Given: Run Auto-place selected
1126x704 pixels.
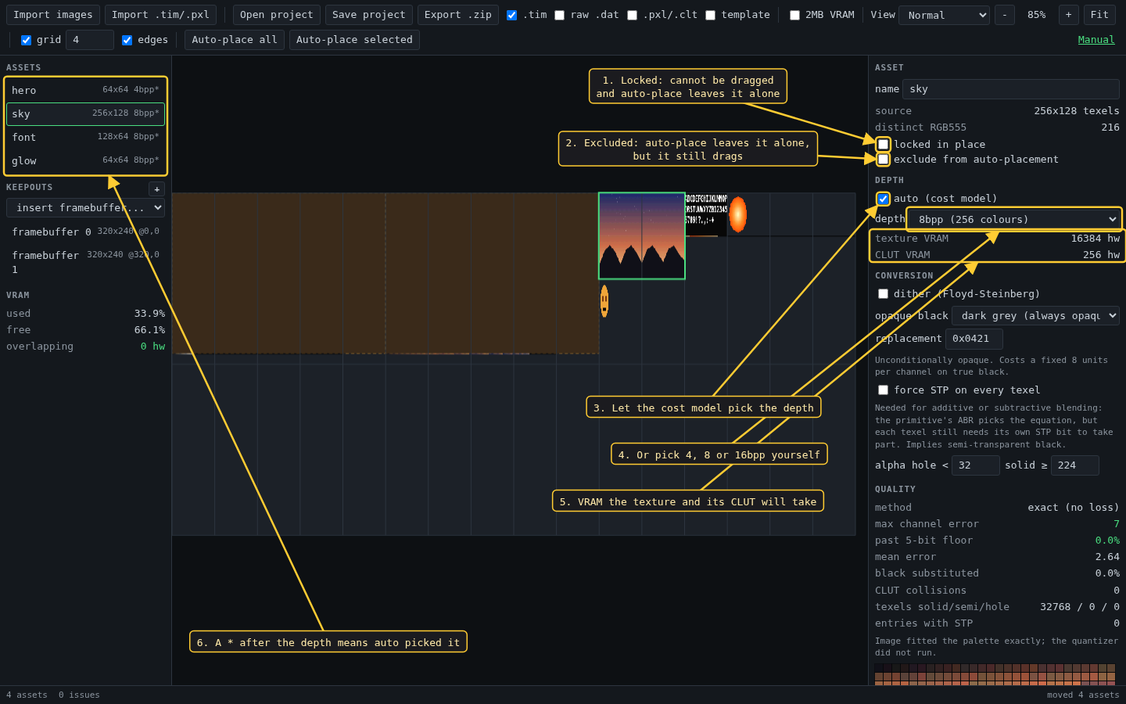Looking at the screenshot, I should pyautogui.click(x=354, y=40).
